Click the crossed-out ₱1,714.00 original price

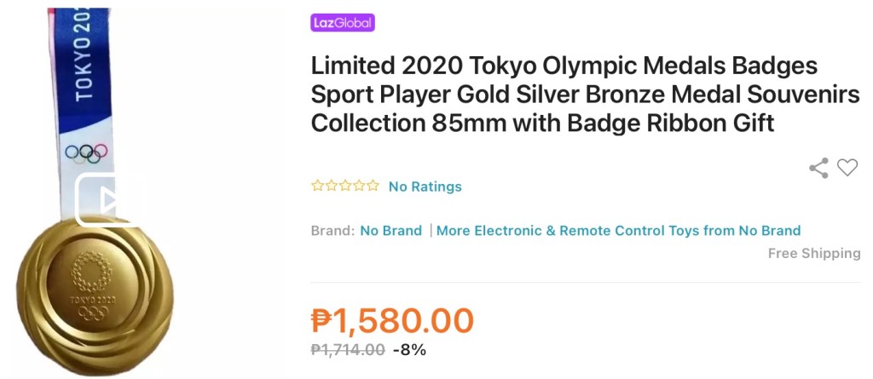(347, 349)
